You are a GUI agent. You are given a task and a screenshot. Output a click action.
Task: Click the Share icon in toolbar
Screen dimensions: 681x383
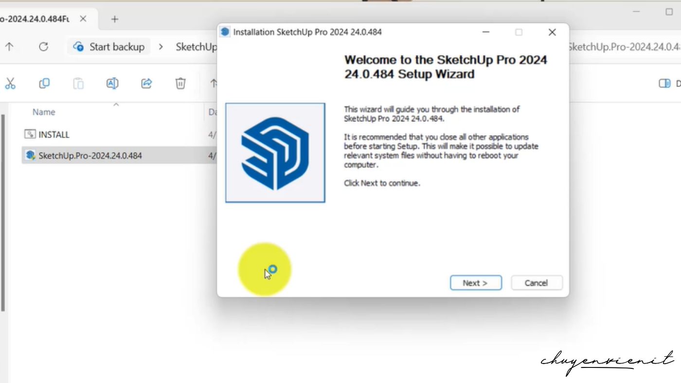pos(146,84)
